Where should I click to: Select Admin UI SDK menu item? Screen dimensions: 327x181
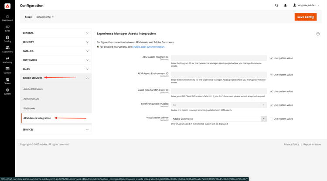pos(31,99)
